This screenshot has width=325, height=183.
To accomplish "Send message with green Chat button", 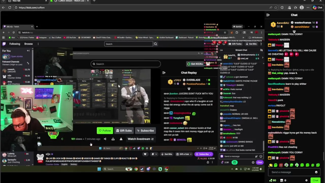I will tap(315, 180).
